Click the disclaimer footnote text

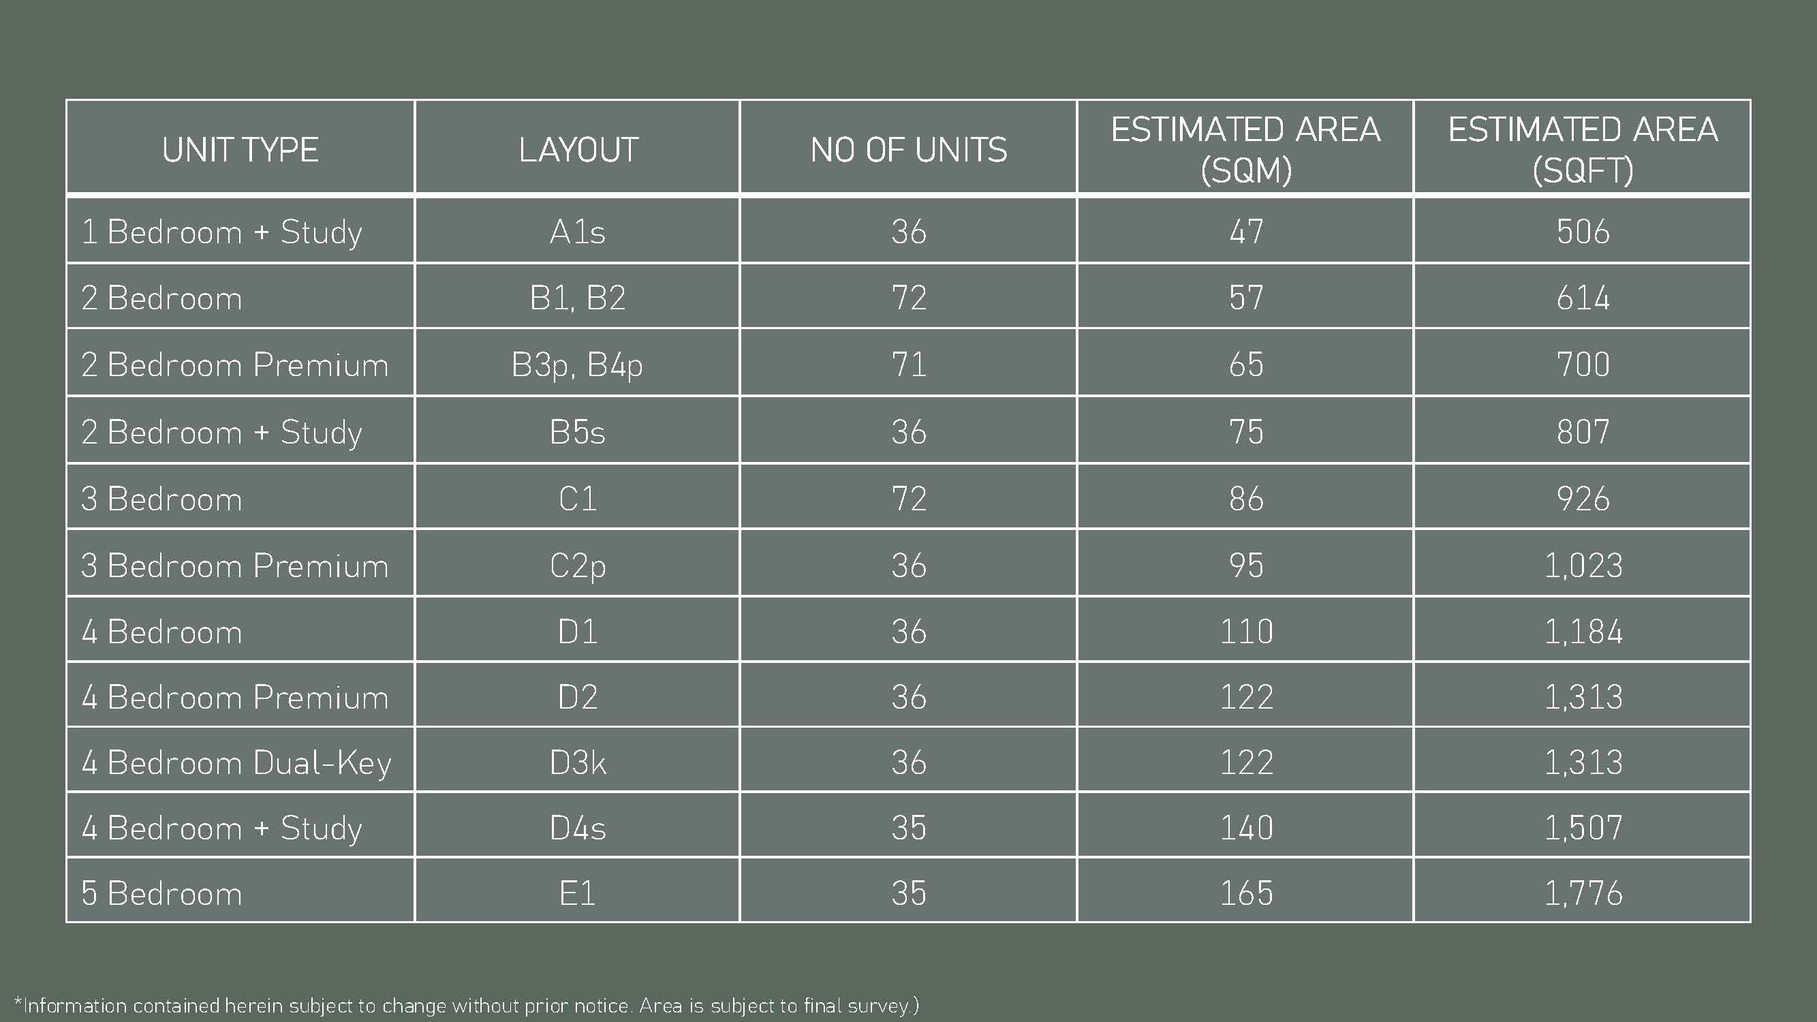[466, 1005]
